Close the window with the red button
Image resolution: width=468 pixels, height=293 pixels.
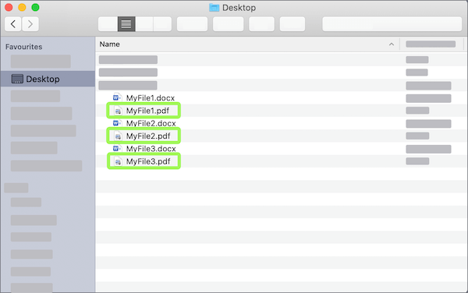point(9,8)
